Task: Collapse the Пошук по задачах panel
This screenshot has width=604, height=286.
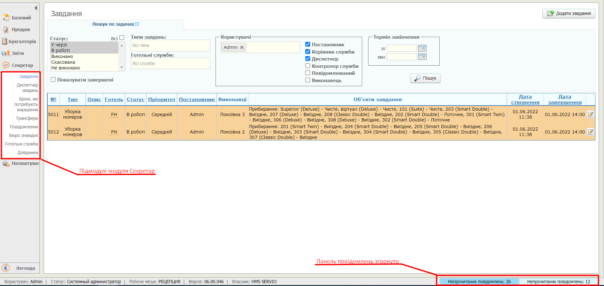Action: coord(137,24)
